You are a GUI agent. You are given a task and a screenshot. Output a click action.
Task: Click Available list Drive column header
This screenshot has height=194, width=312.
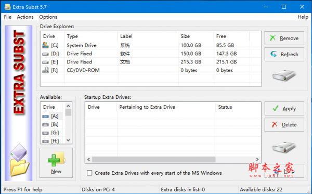coord(51,107)
